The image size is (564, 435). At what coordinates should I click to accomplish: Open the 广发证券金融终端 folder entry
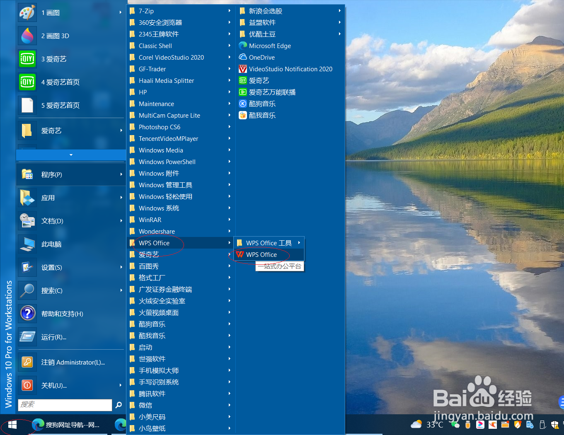click(181, 289)
